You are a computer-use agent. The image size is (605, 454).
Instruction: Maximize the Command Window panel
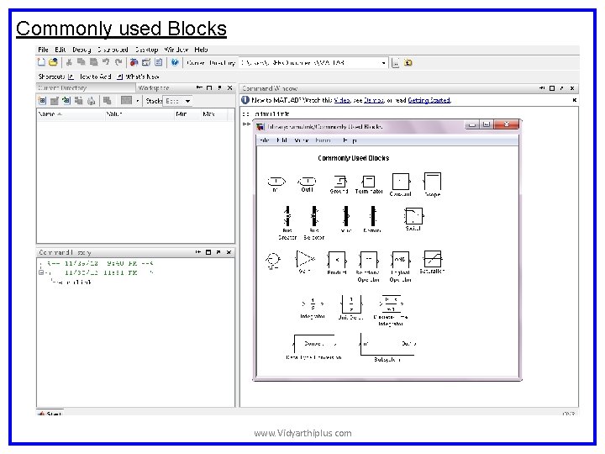(552, 88)
